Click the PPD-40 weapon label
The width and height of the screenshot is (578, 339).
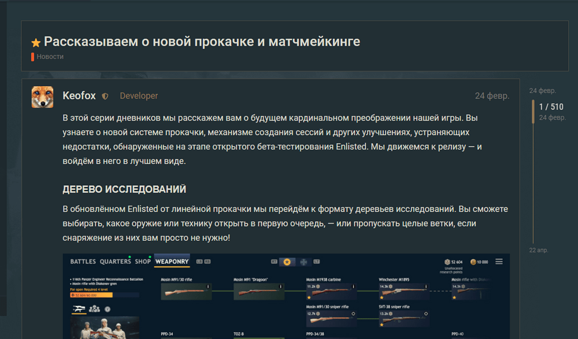click(457, 334)
